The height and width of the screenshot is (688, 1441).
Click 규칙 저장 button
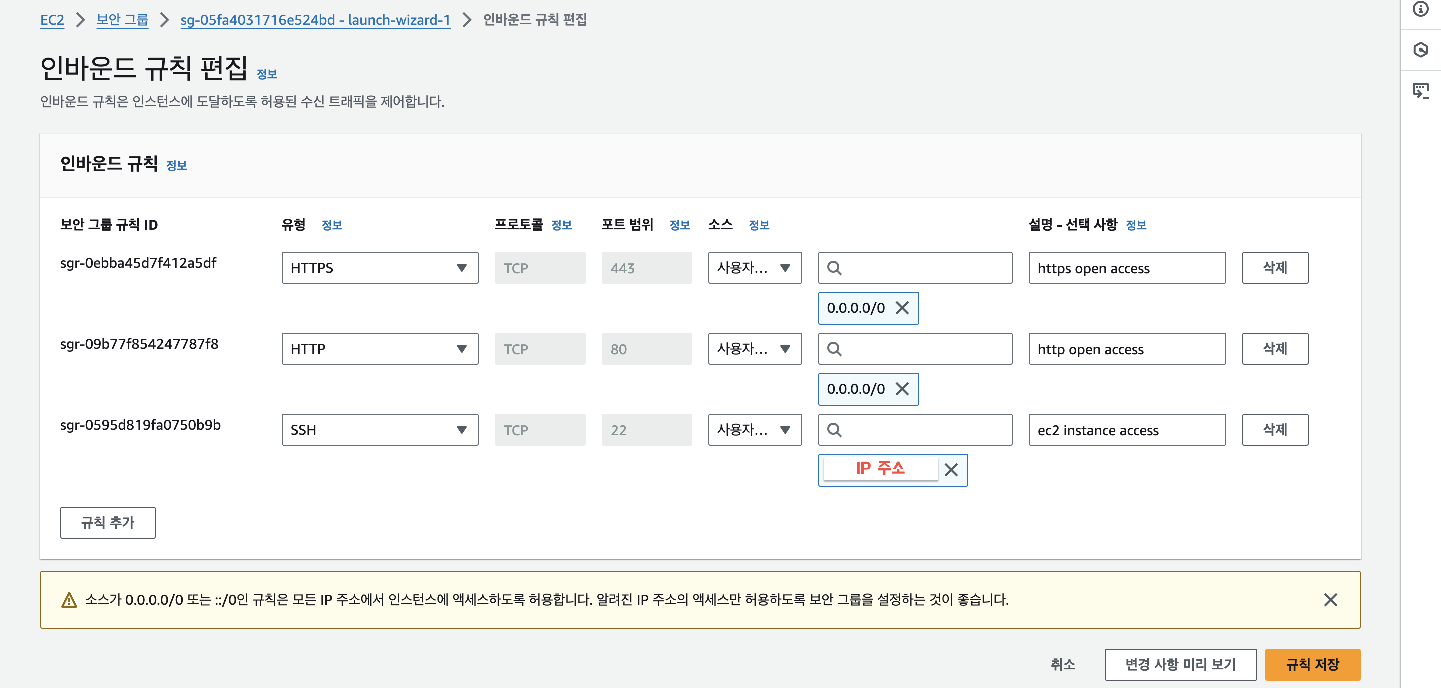point(1312,664)
